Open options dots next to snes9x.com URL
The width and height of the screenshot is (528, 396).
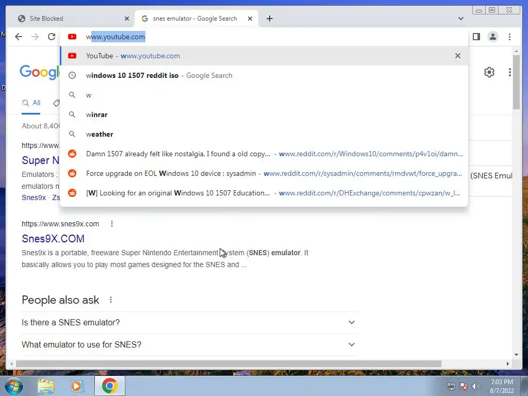pos(112,224)
